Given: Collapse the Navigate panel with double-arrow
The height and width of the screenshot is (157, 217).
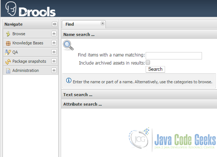Looking at the screenshot, I should pos(55,24).
